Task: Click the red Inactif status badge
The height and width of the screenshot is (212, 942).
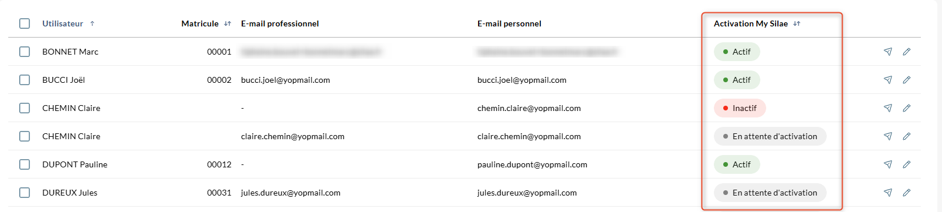Action: tap(740, 108)
